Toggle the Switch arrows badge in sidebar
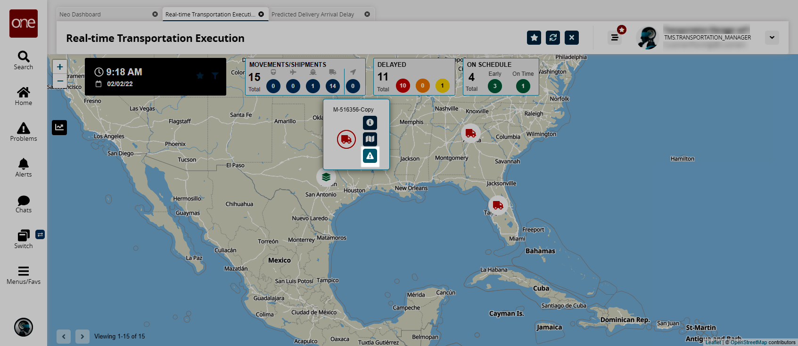Image resolution: width=798 pixels, height=346 pixels. click(40, 234)
